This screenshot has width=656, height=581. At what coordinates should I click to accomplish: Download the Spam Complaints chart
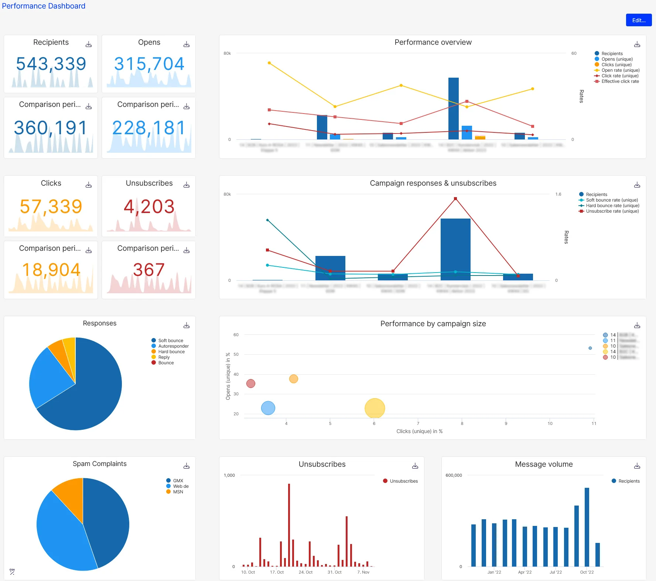click(x=187, y=466)
